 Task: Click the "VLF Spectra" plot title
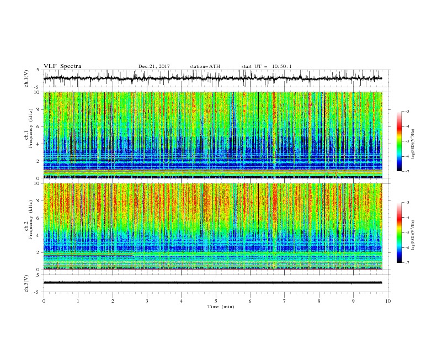(x=62, y=66)
